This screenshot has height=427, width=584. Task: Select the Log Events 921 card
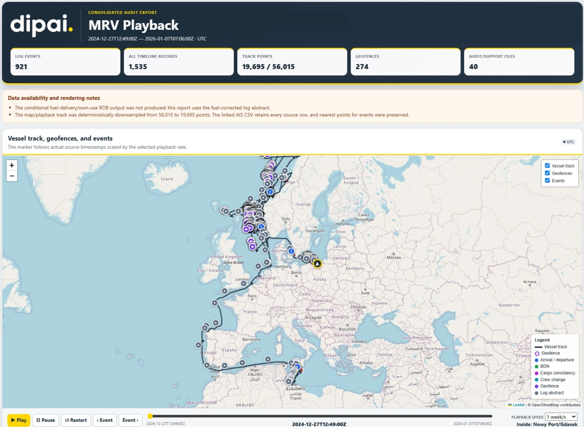tap(65, 62)
